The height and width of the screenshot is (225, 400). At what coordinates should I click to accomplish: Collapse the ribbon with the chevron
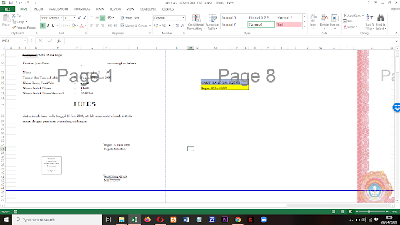click(x=396, y=33)
